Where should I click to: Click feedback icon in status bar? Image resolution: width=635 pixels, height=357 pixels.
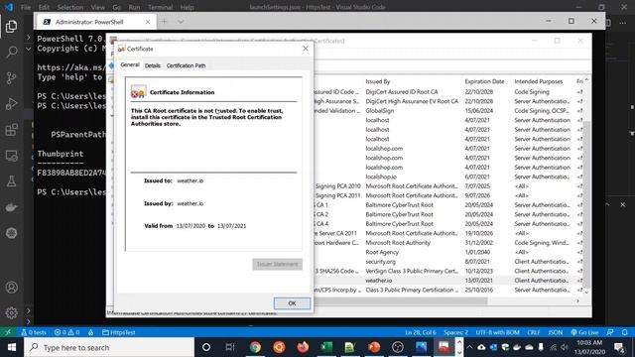(610, 332)
